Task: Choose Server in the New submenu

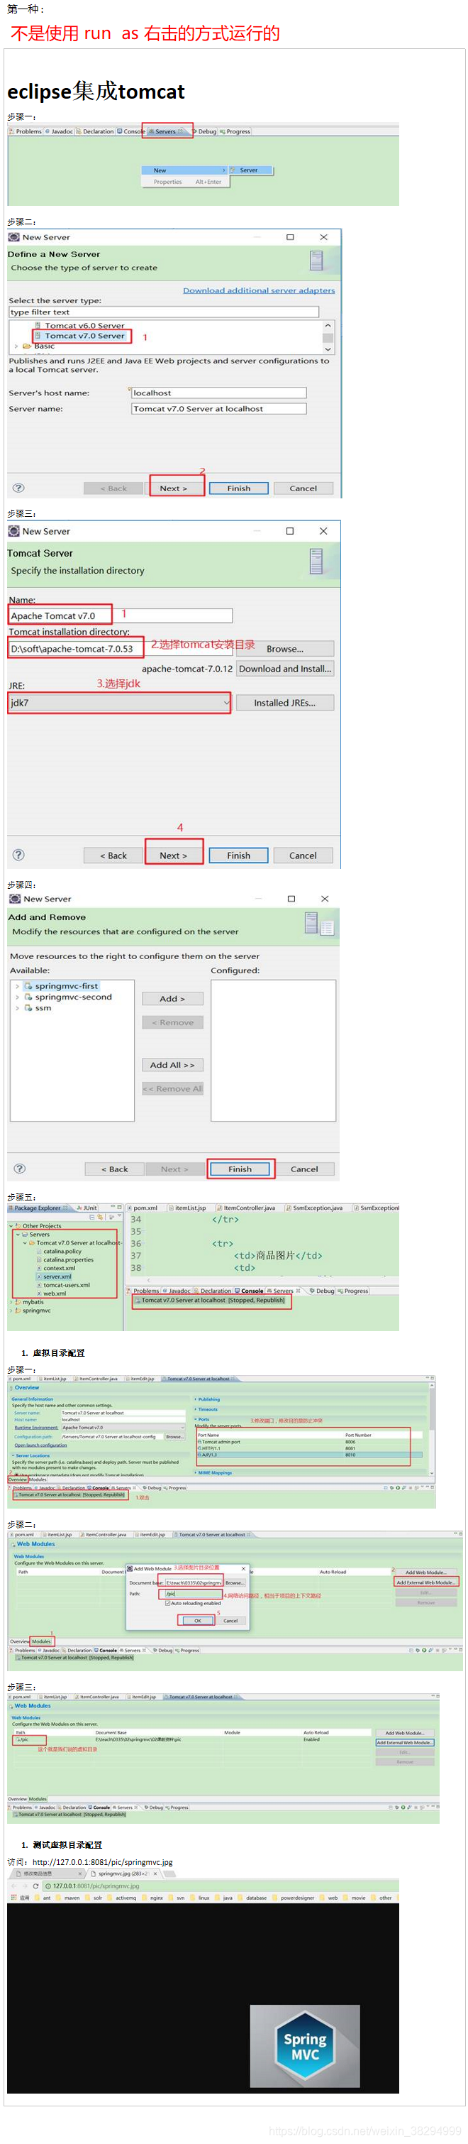Action: [x=250, y=170]
